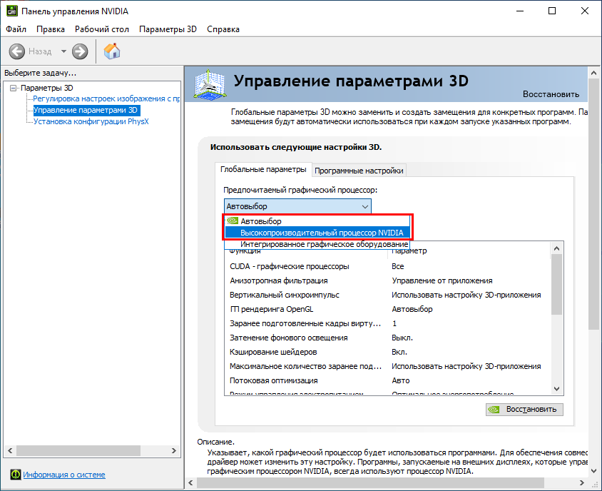Click task tree horizontal scrollbar left arrow
Screen dimensions: 602x491
coord(11,450)
